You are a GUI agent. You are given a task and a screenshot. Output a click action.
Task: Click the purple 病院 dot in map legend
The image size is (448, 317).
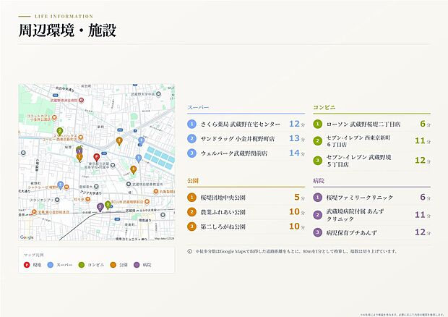click(x=137, y=265)
